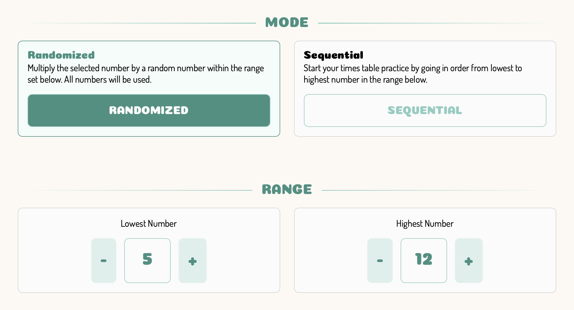The image size is (574, 310).
Task: Click the Lowest Number label
Action: point(149,224)
